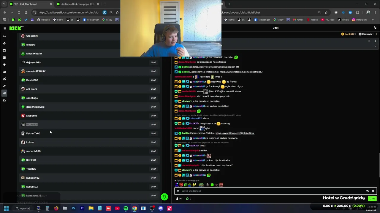
Task: Open Premiere Pro from the taskbar
Action: (82, 208)
